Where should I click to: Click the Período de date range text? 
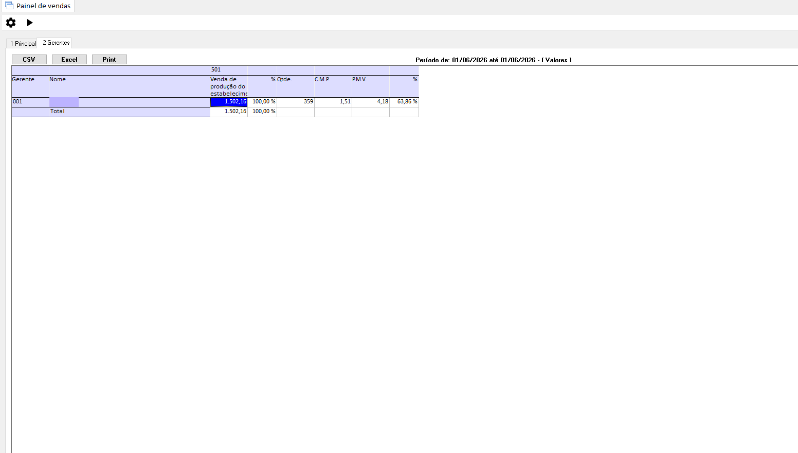pyautogui.click(x=494, y=60)
